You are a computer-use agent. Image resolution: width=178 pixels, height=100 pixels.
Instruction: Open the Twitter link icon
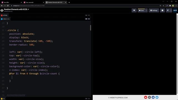[x=157, y=97]
